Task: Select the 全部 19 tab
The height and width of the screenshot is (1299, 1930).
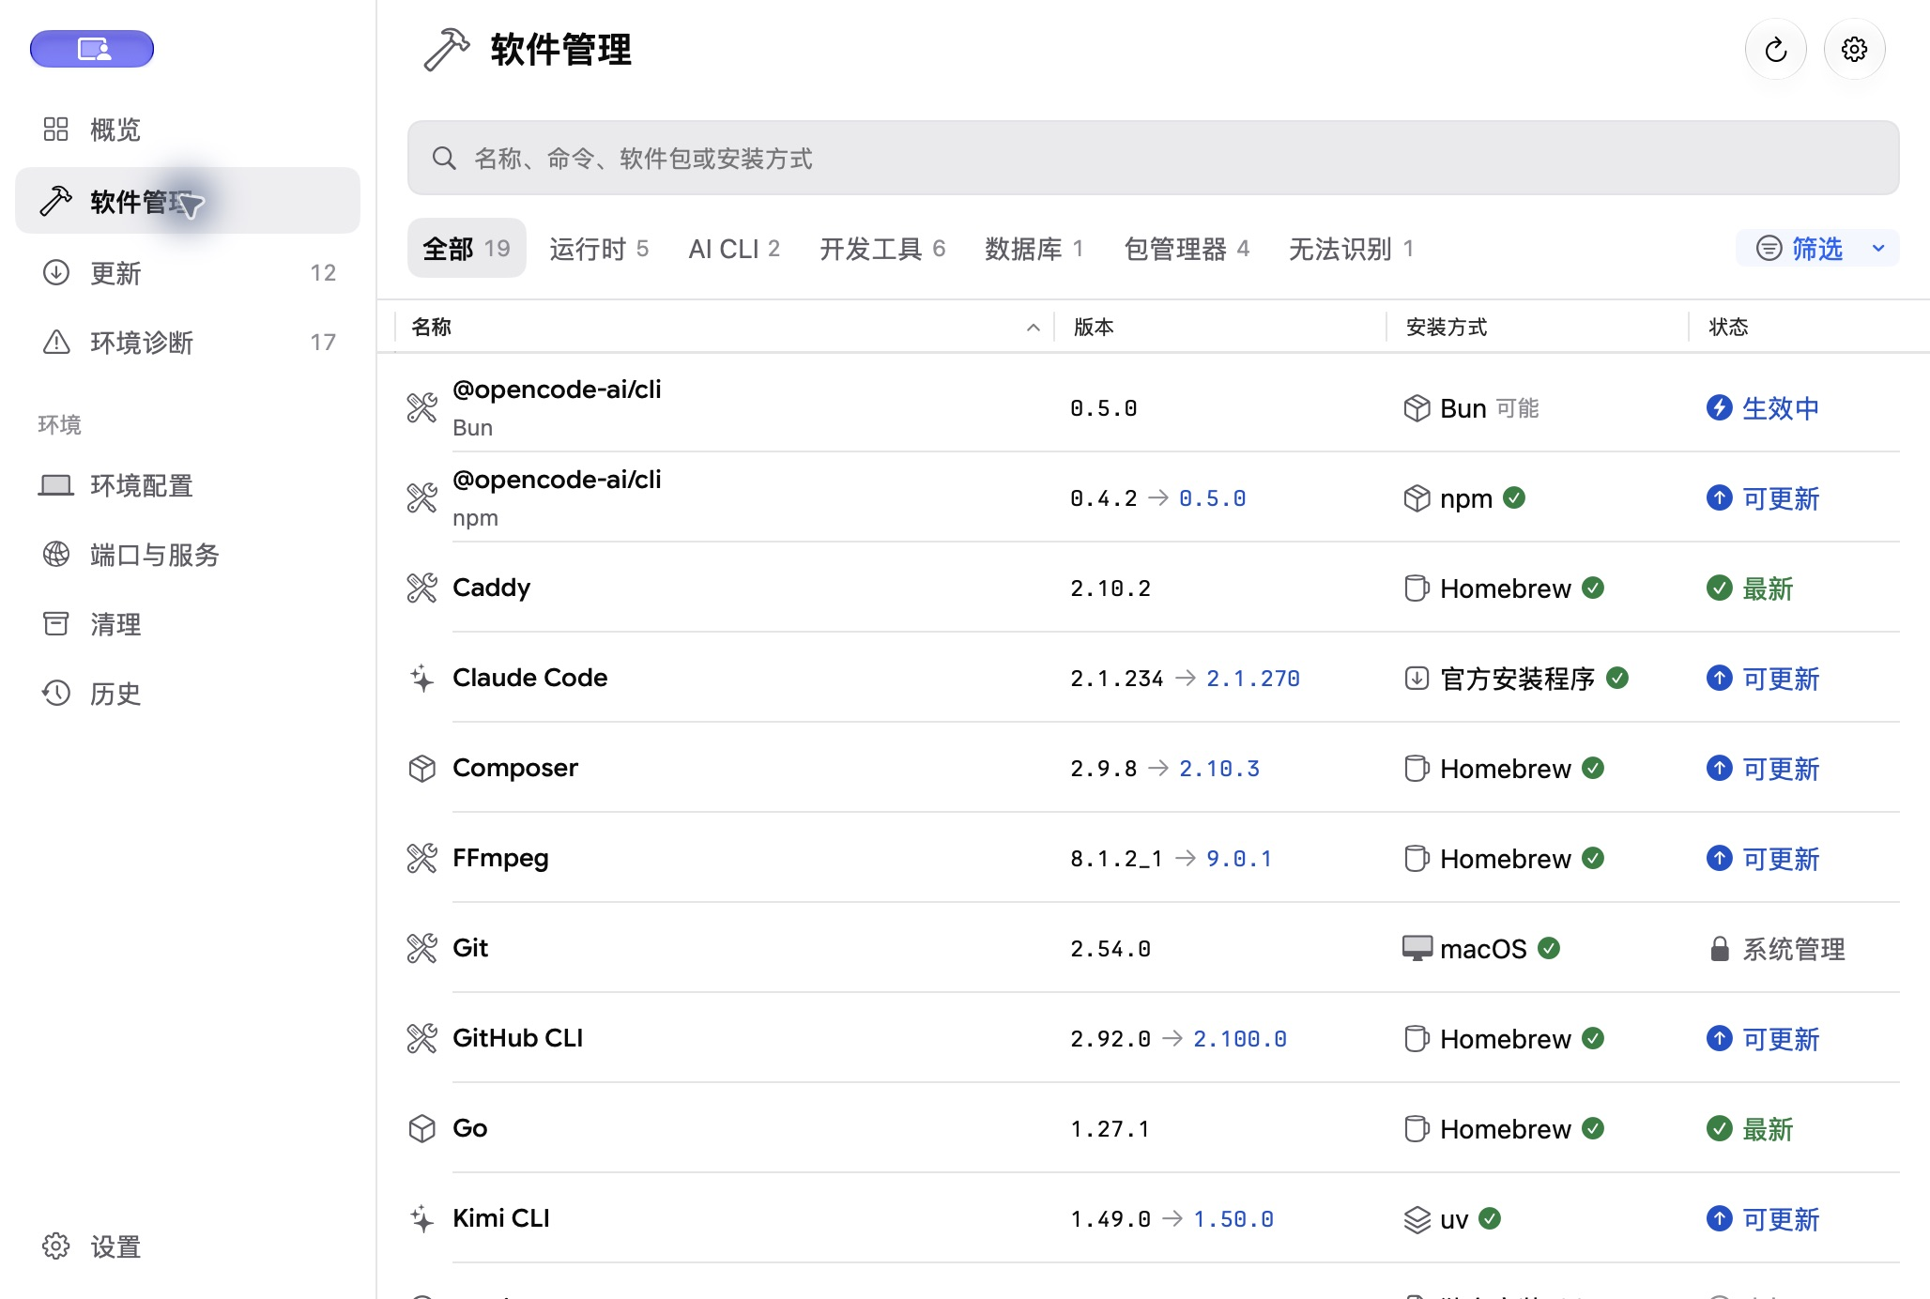Action: pyautogui.click(x=467, y=248)
